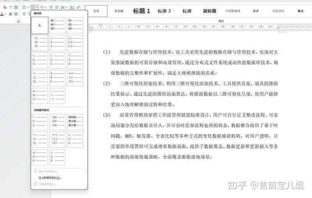The width and height of the screenshot is (312, 198).
Task: Click the red font color button
Action: (x=2, y=14)
